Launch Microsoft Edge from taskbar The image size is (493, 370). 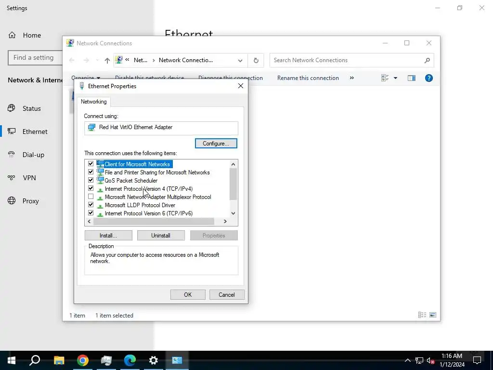pos(130,360)
